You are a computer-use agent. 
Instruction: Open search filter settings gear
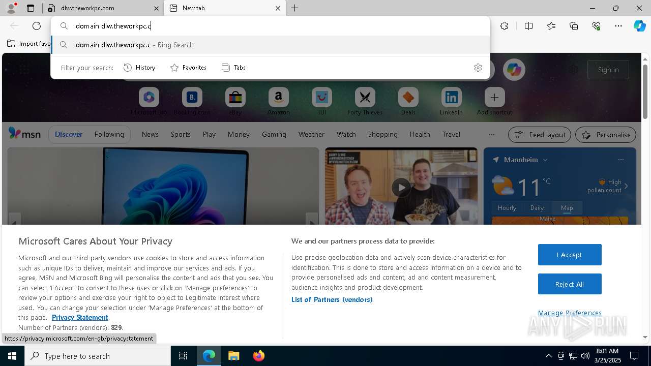tap(478, 68)
